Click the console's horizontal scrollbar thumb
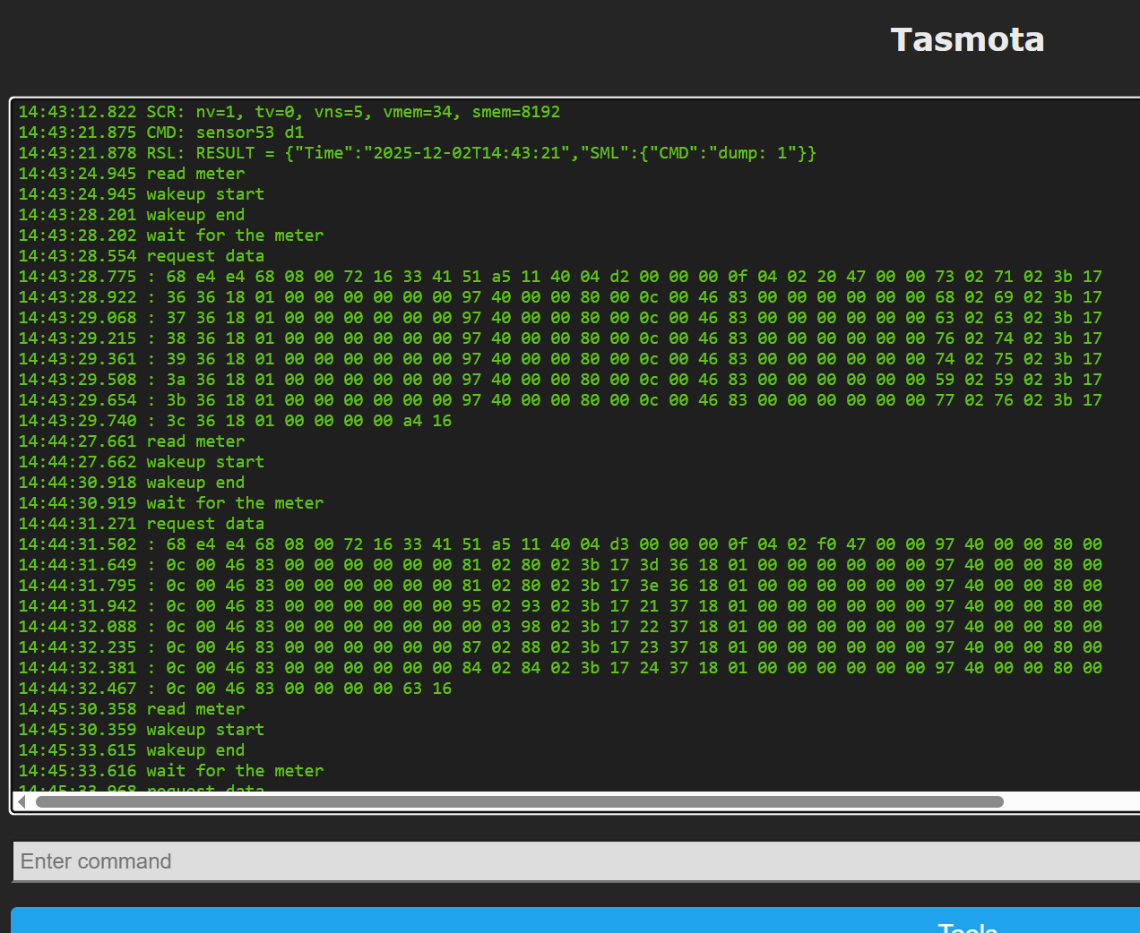Screen dimensions: 1140x933 click(520, 801)
